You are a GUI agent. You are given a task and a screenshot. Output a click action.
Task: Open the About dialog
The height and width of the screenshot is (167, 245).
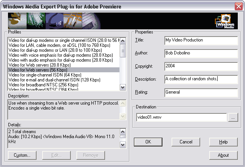coord(223,155)
